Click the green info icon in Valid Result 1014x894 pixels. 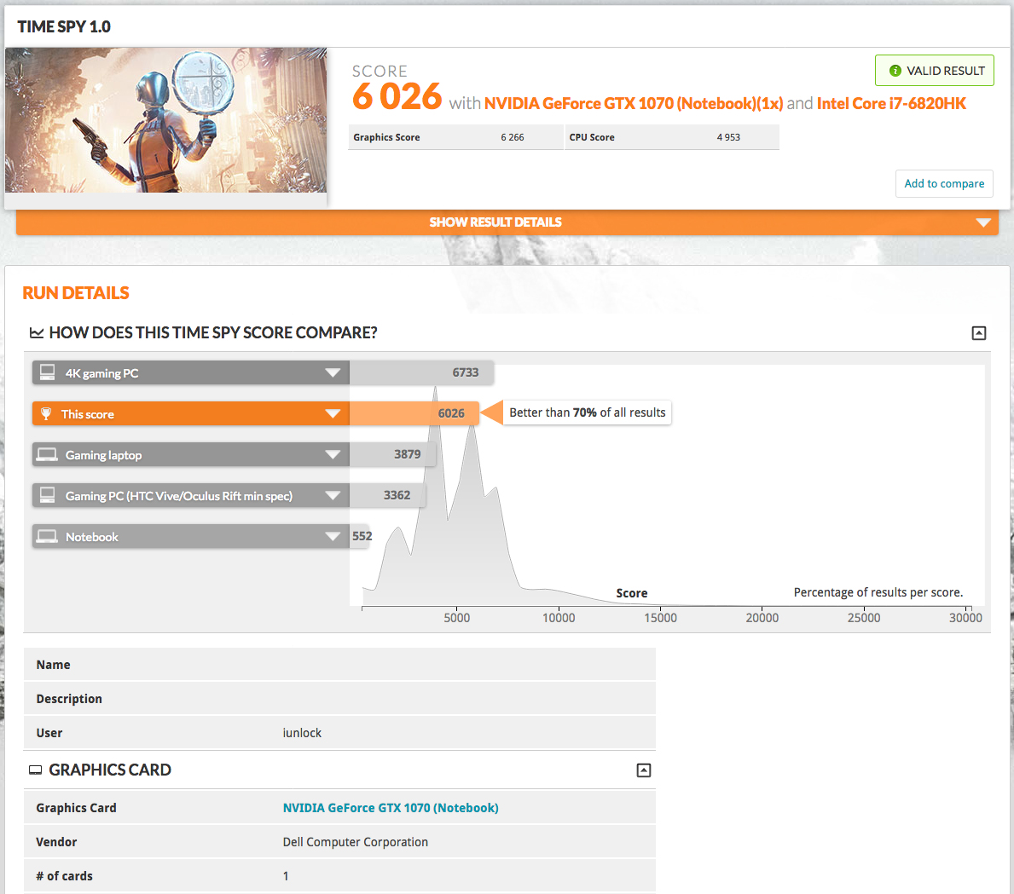(x=895, y=71)
